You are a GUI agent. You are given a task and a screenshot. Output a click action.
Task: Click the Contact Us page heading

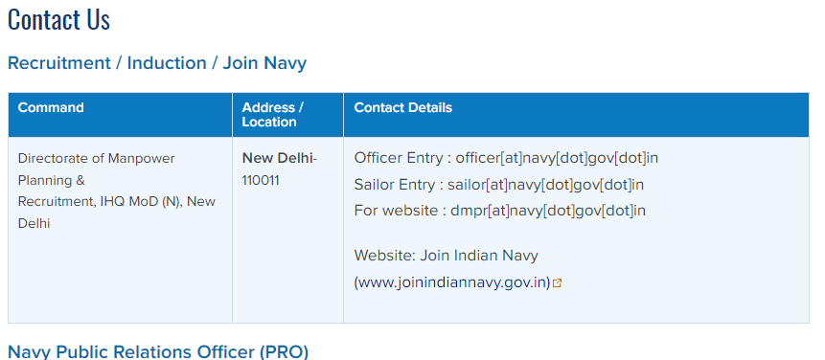pos(59,19)
